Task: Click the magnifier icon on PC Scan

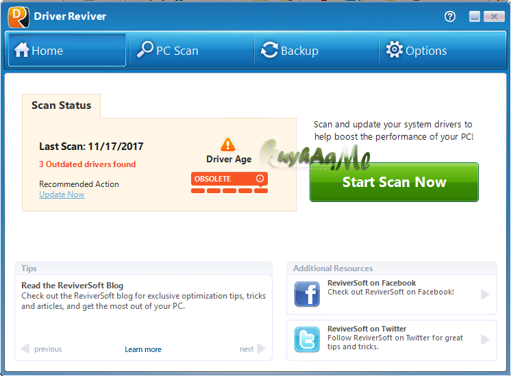Action: pos(145,49)
